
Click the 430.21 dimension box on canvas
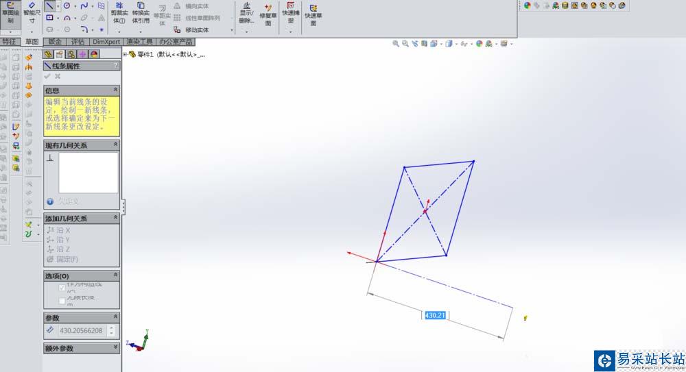coord(435,315)
